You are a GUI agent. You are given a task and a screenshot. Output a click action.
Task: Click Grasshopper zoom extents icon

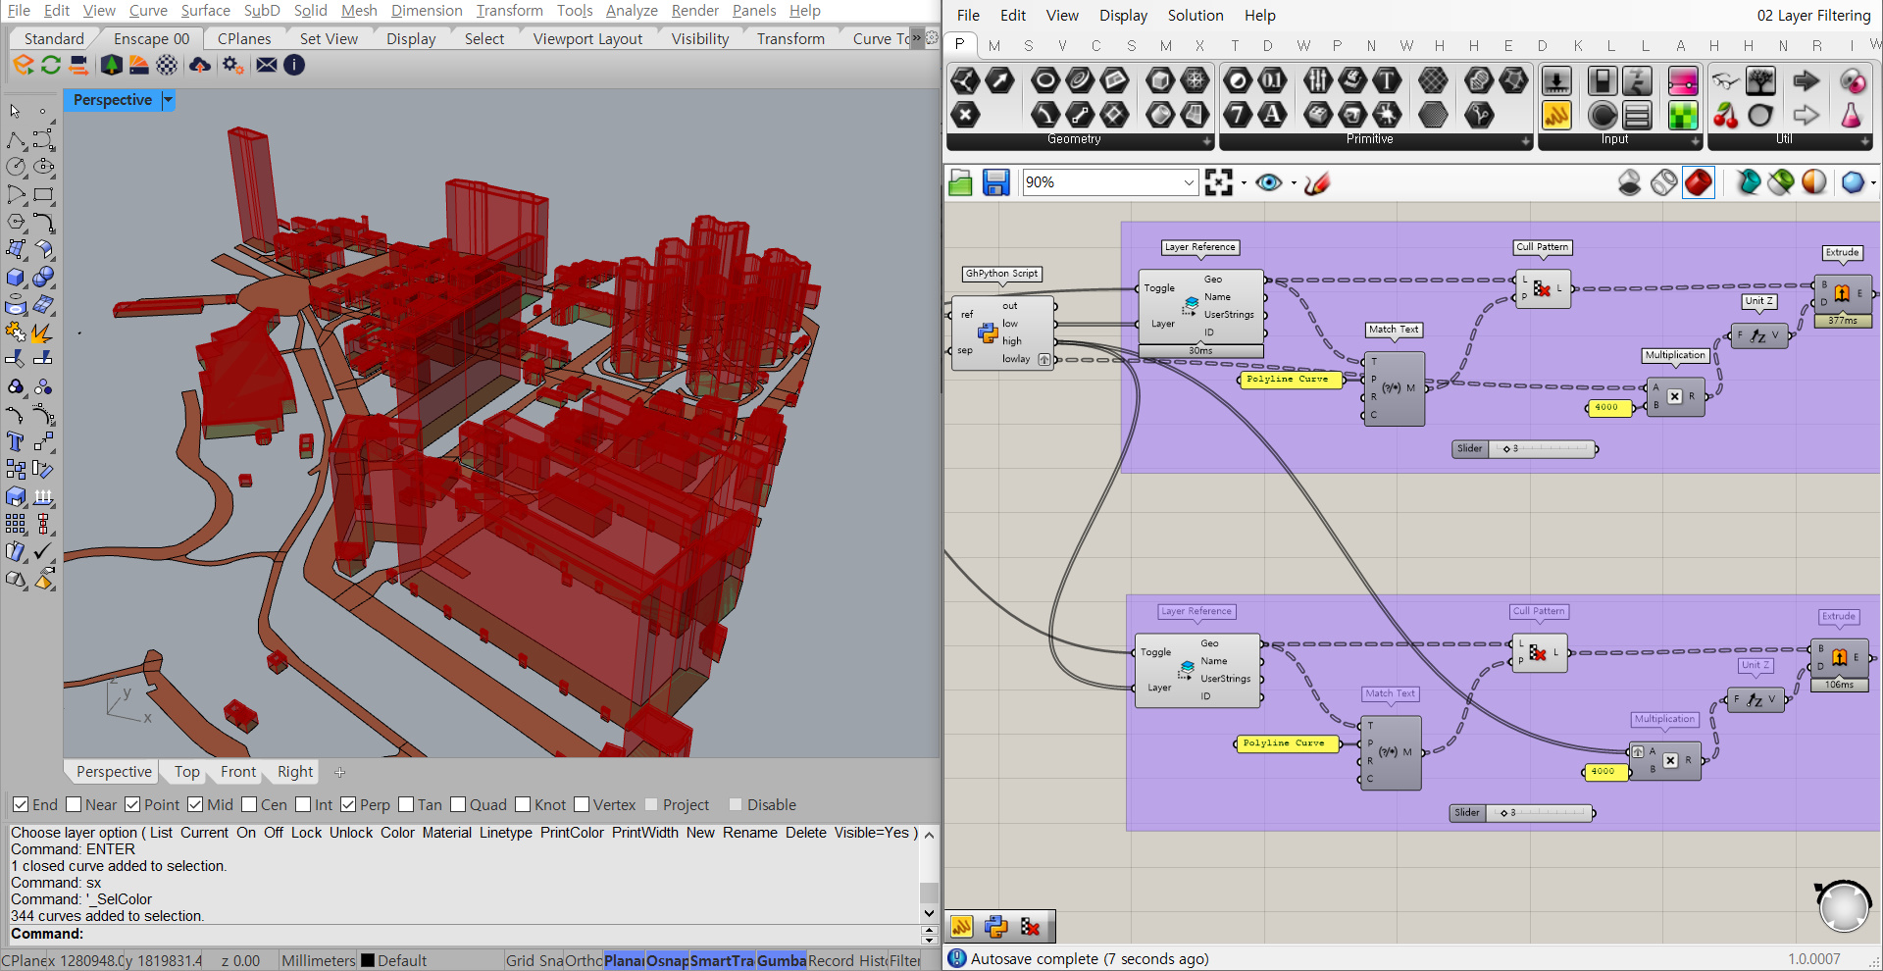[x=1219, y=182]
